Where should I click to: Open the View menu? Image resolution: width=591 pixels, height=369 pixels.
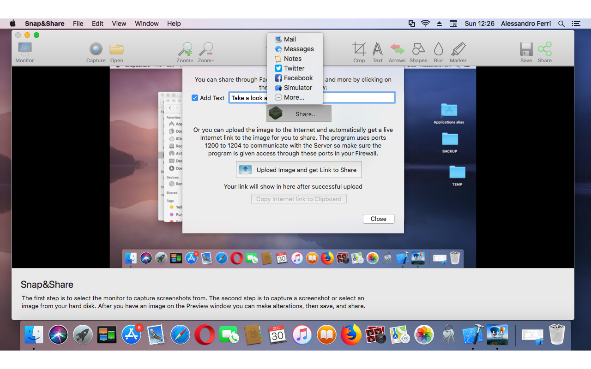point(119,24)
